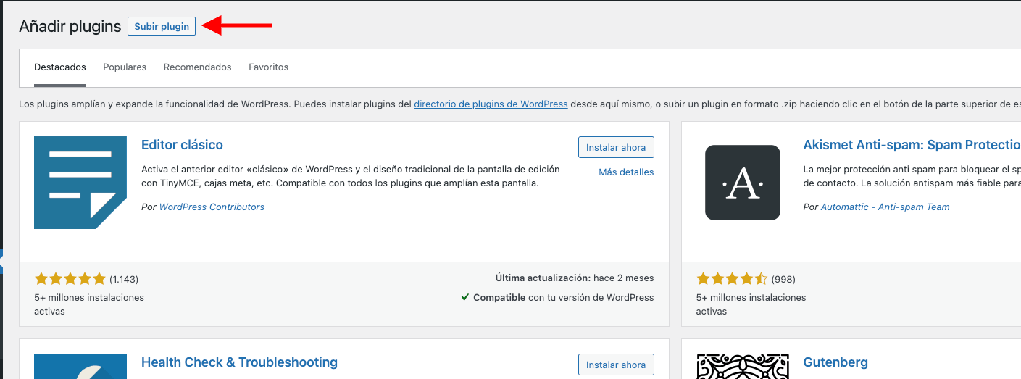The image size is (1021, 379).
Task: Click the Health Check plugin icon
Action: pyautogui.click(x=80, y=367)
